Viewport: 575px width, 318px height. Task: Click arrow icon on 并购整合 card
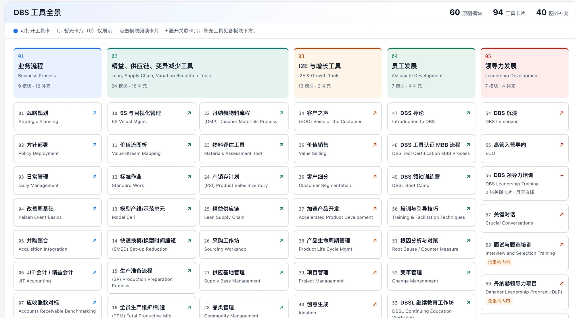pyautogui.click(x=95, y=241)
